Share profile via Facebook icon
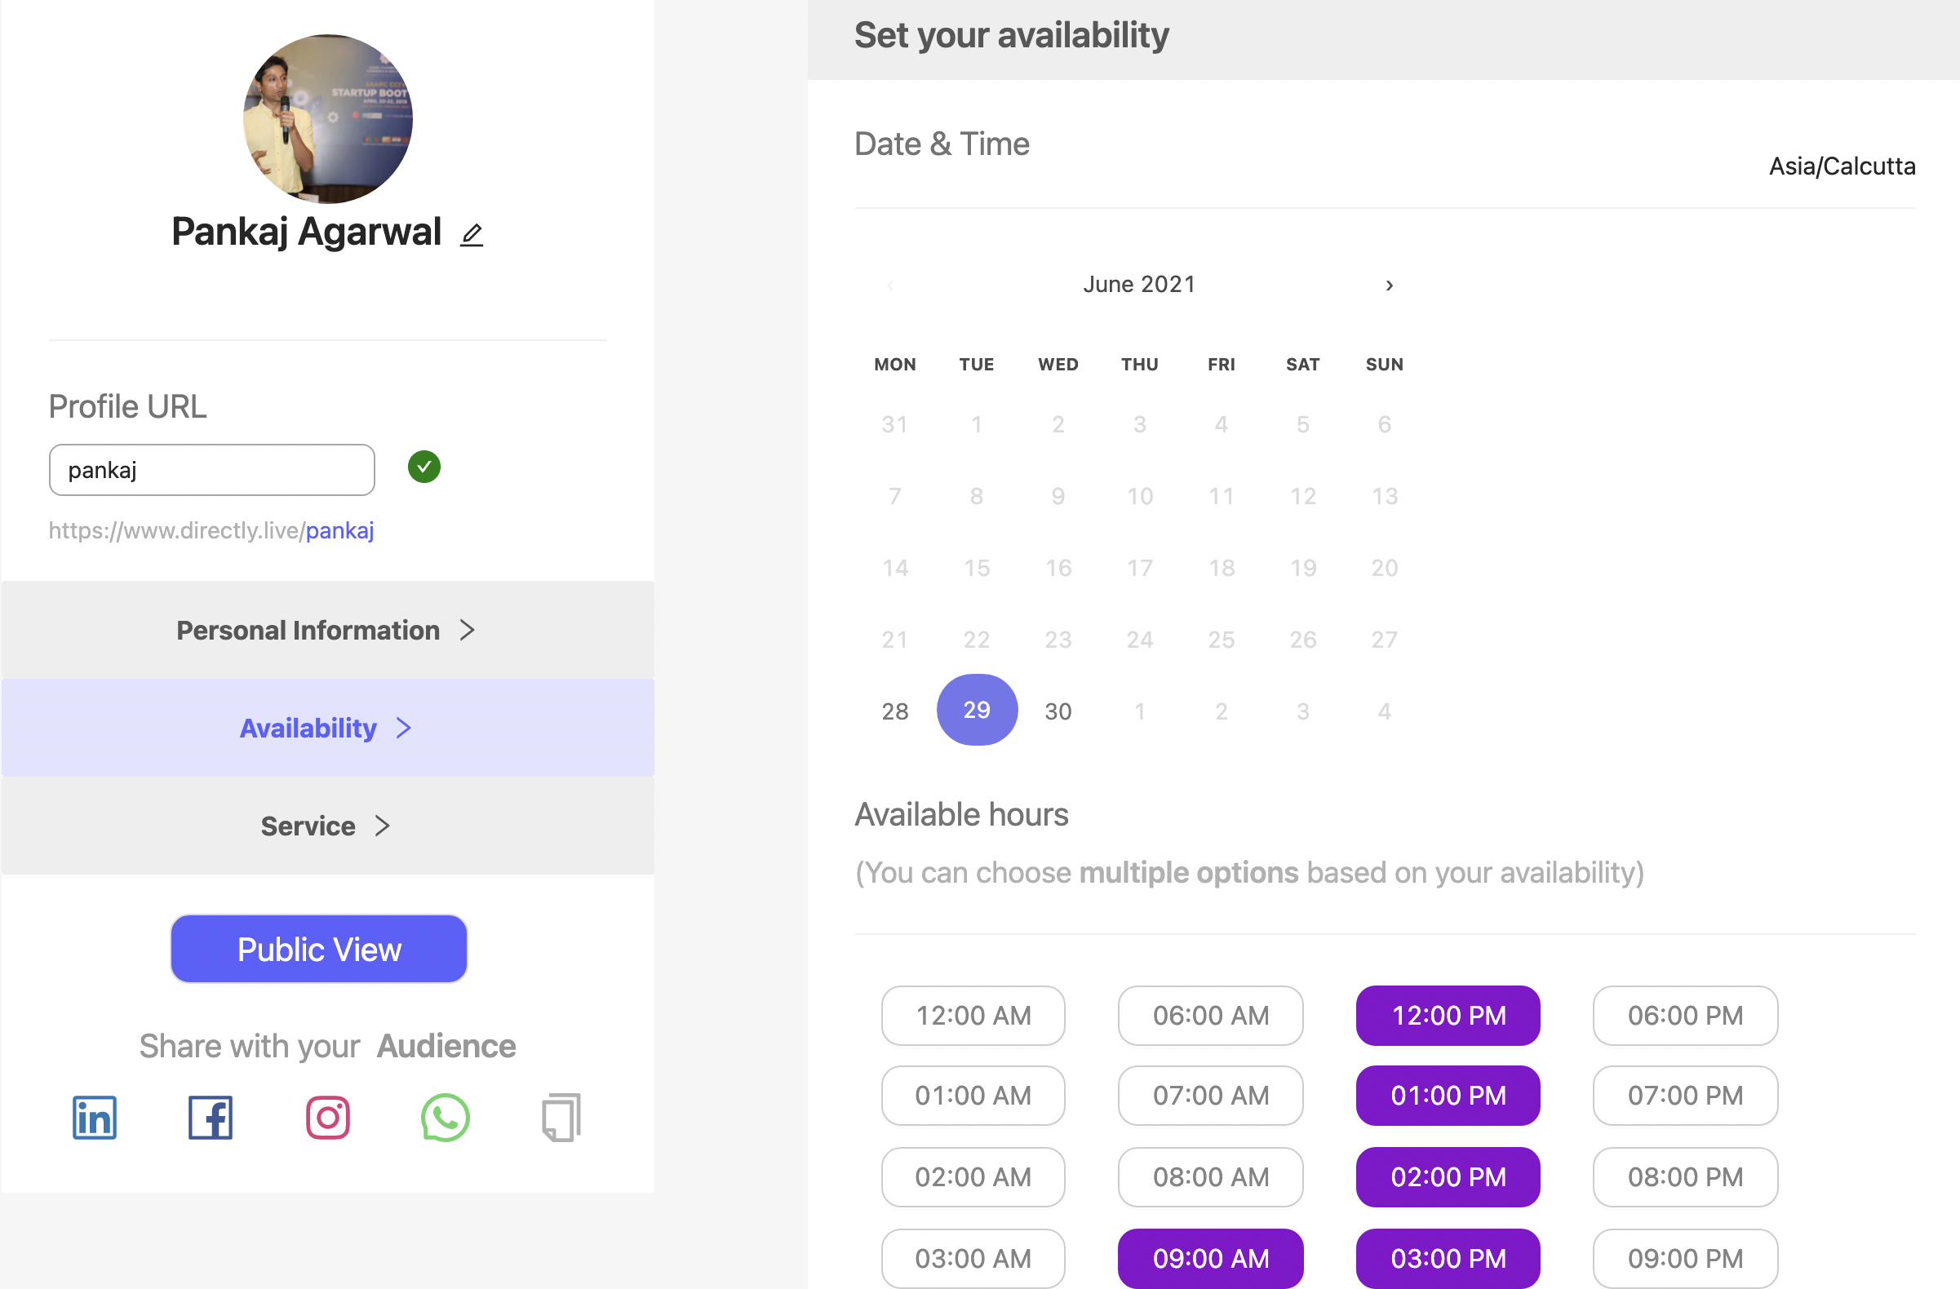1960x1289 pixels. tap(211, 1117)
